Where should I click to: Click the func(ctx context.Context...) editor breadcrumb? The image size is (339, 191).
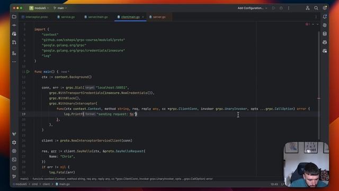[122, 179]
